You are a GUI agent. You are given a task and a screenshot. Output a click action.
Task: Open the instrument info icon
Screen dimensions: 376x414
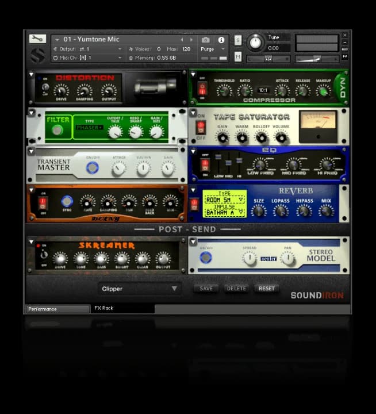click(x=221, y=40)
